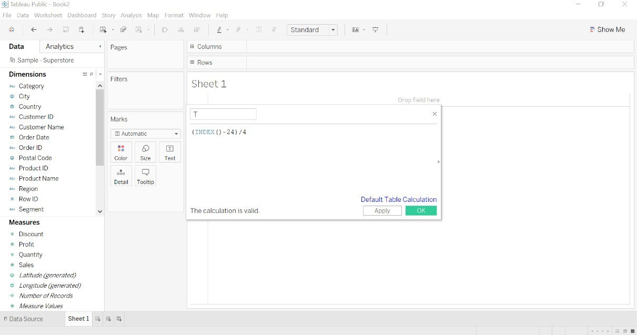
Task: Click the find field search icon
Action: 92,74
